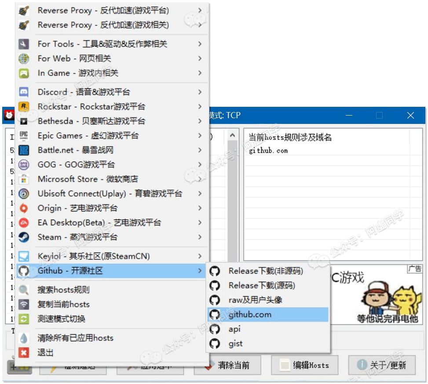Screen dimensions: 428x384
Task: Click the satellite icon for 反代加速(游戏平台)
Action: pos(24,11)
